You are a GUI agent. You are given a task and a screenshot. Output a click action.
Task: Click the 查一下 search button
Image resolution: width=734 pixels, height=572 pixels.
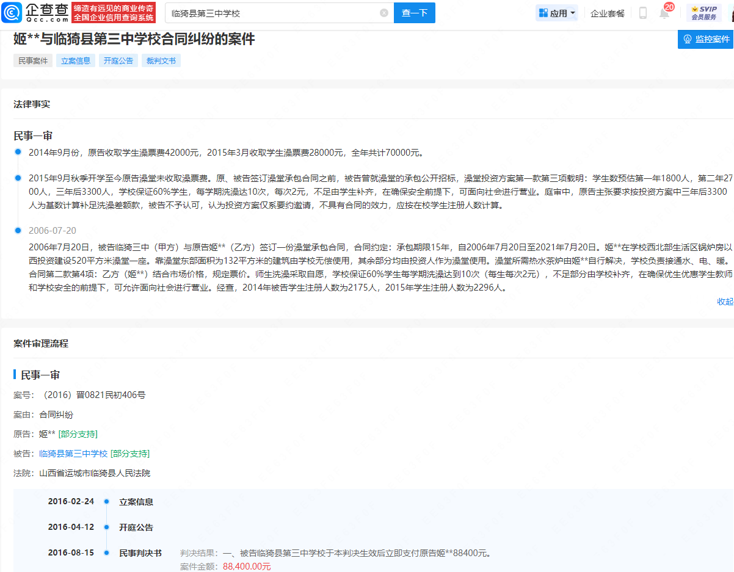click(x=414, y=13)
